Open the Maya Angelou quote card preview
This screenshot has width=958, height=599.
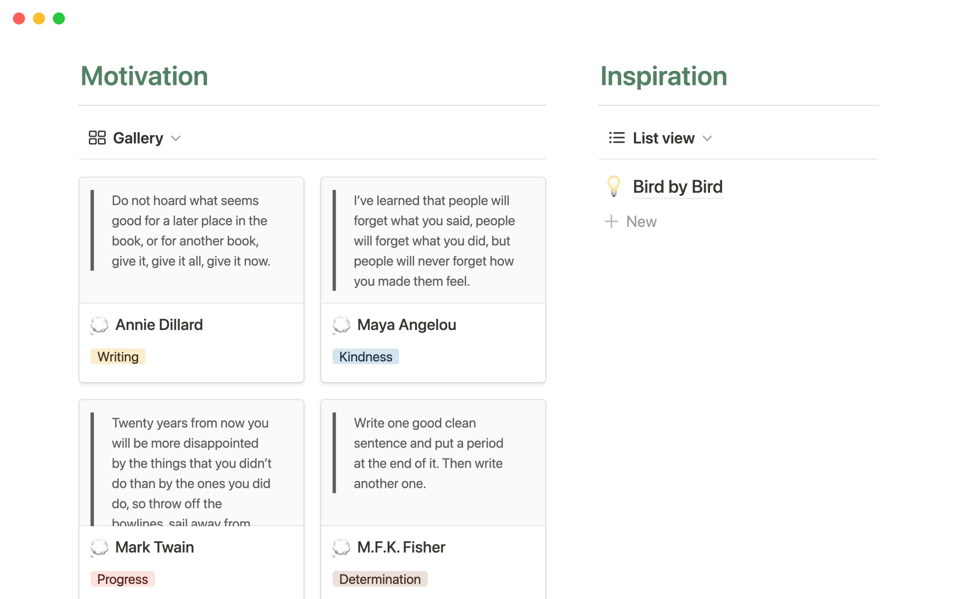point(433,240)
